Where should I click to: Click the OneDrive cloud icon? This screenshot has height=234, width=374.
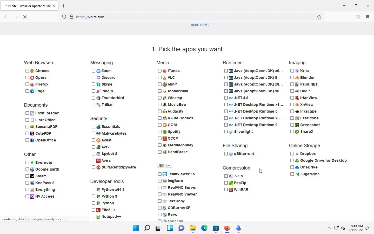click(x=297, y=167)
